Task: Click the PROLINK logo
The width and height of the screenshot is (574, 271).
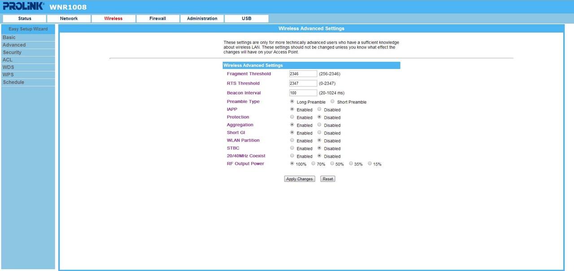Action: coord(23,6)
